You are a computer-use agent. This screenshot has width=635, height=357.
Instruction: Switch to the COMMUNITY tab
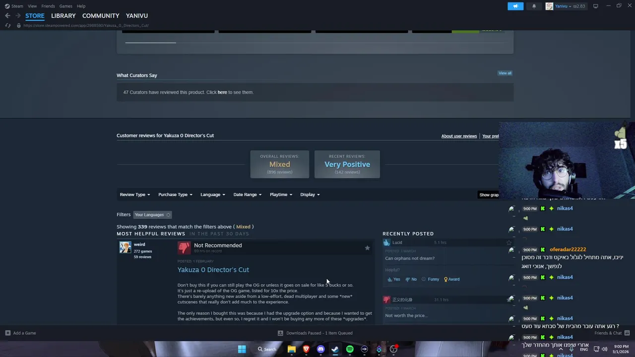pyautogui.click(x=101, y=16)
